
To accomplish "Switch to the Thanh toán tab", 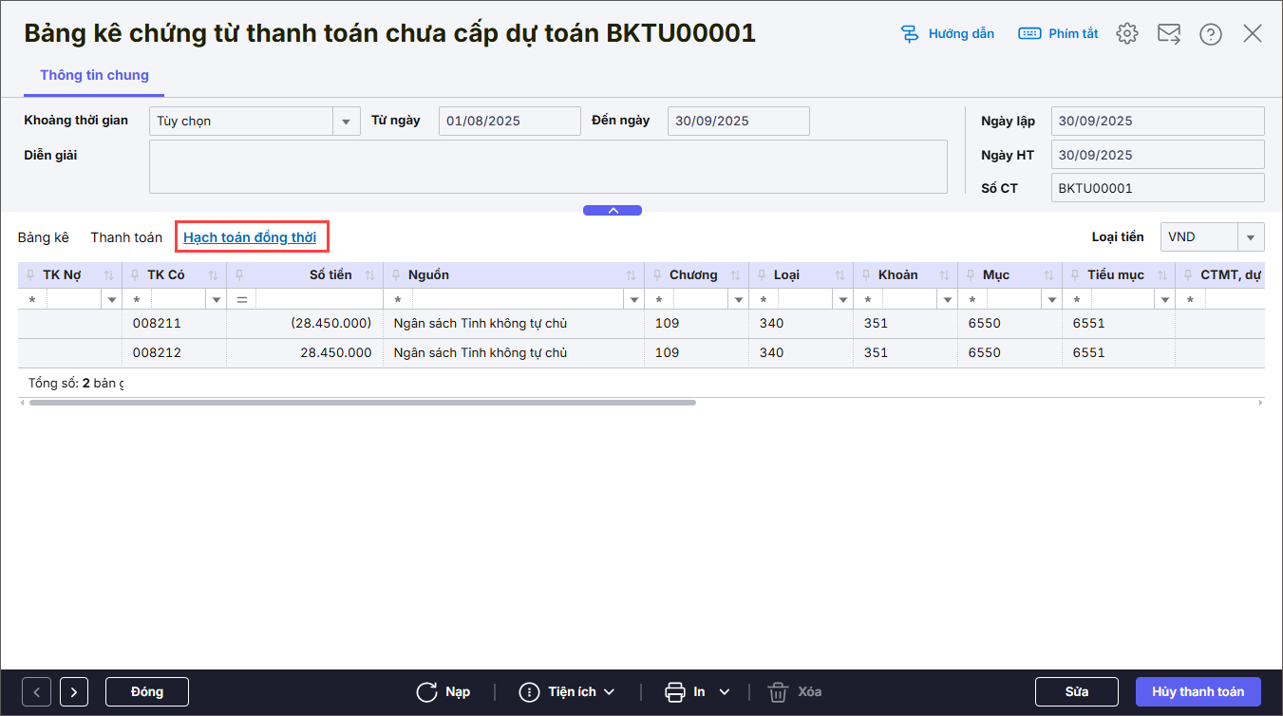I will pyautogui.click(x=126, y=237).
